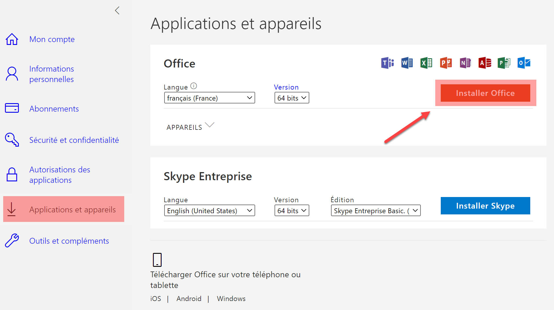This screenshot has height=310, width=554.
Task: Click the Version label above Office dropdown
Action: (x=286, y=87)
